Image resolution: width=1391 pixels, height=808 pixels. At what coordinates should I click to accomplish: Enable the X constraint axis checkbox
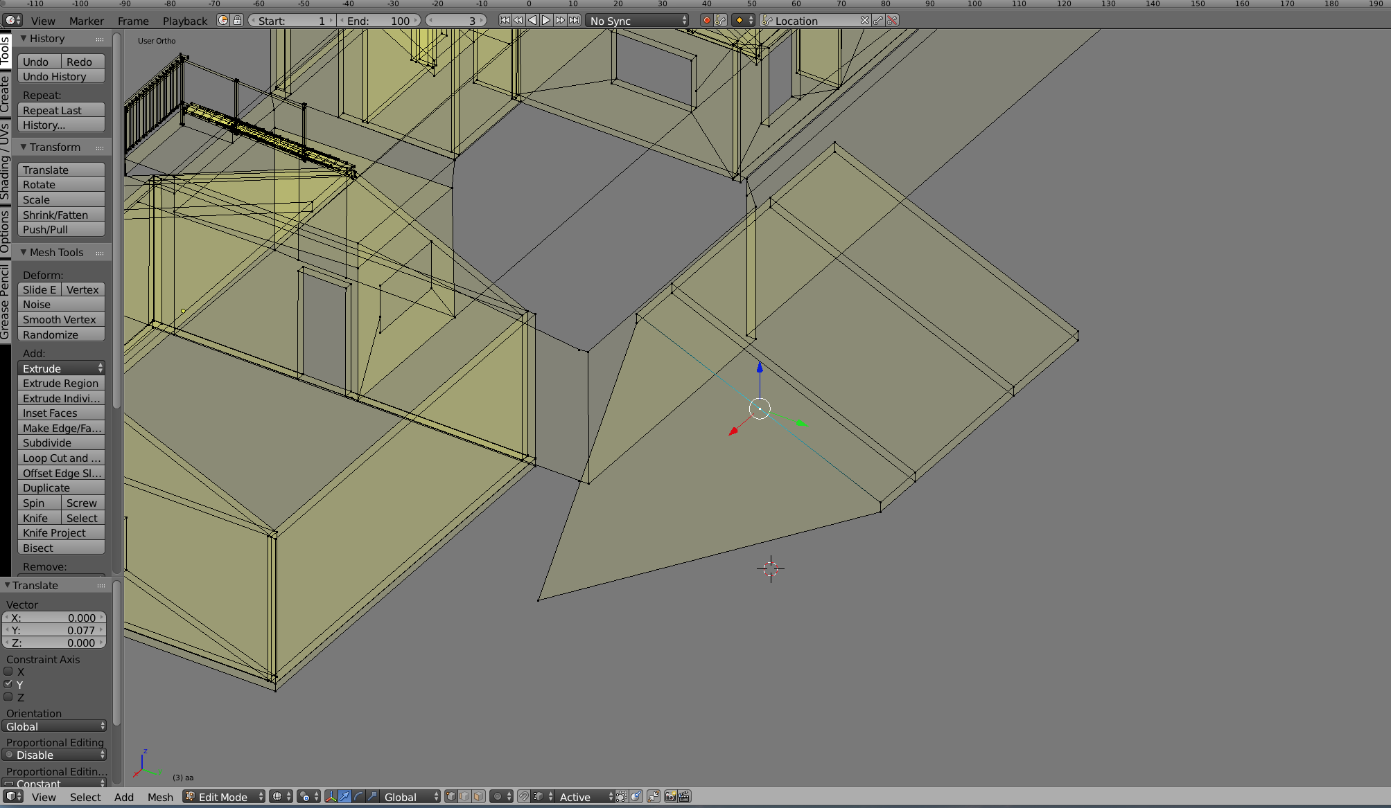(x=8, y=672)
